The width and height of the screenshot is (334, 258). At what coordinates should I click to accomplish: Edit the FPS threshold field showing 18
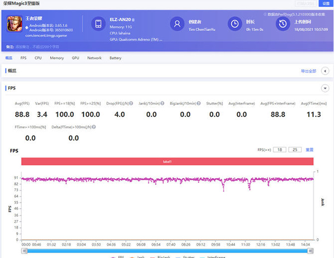280,150
